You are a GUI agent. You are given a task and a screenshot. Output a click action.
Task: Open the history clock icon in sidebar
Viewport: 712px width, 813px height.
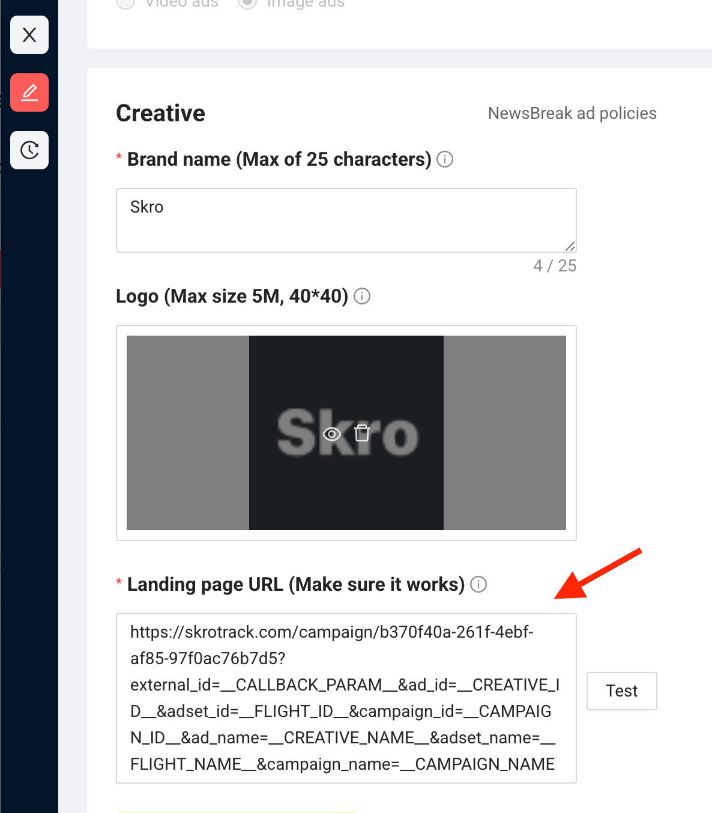[x=29, y=150]
